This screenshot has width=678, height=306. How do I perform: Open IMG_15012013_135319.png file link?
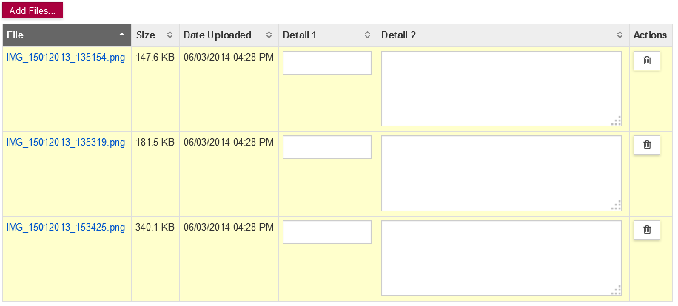(x=66, y=143)
